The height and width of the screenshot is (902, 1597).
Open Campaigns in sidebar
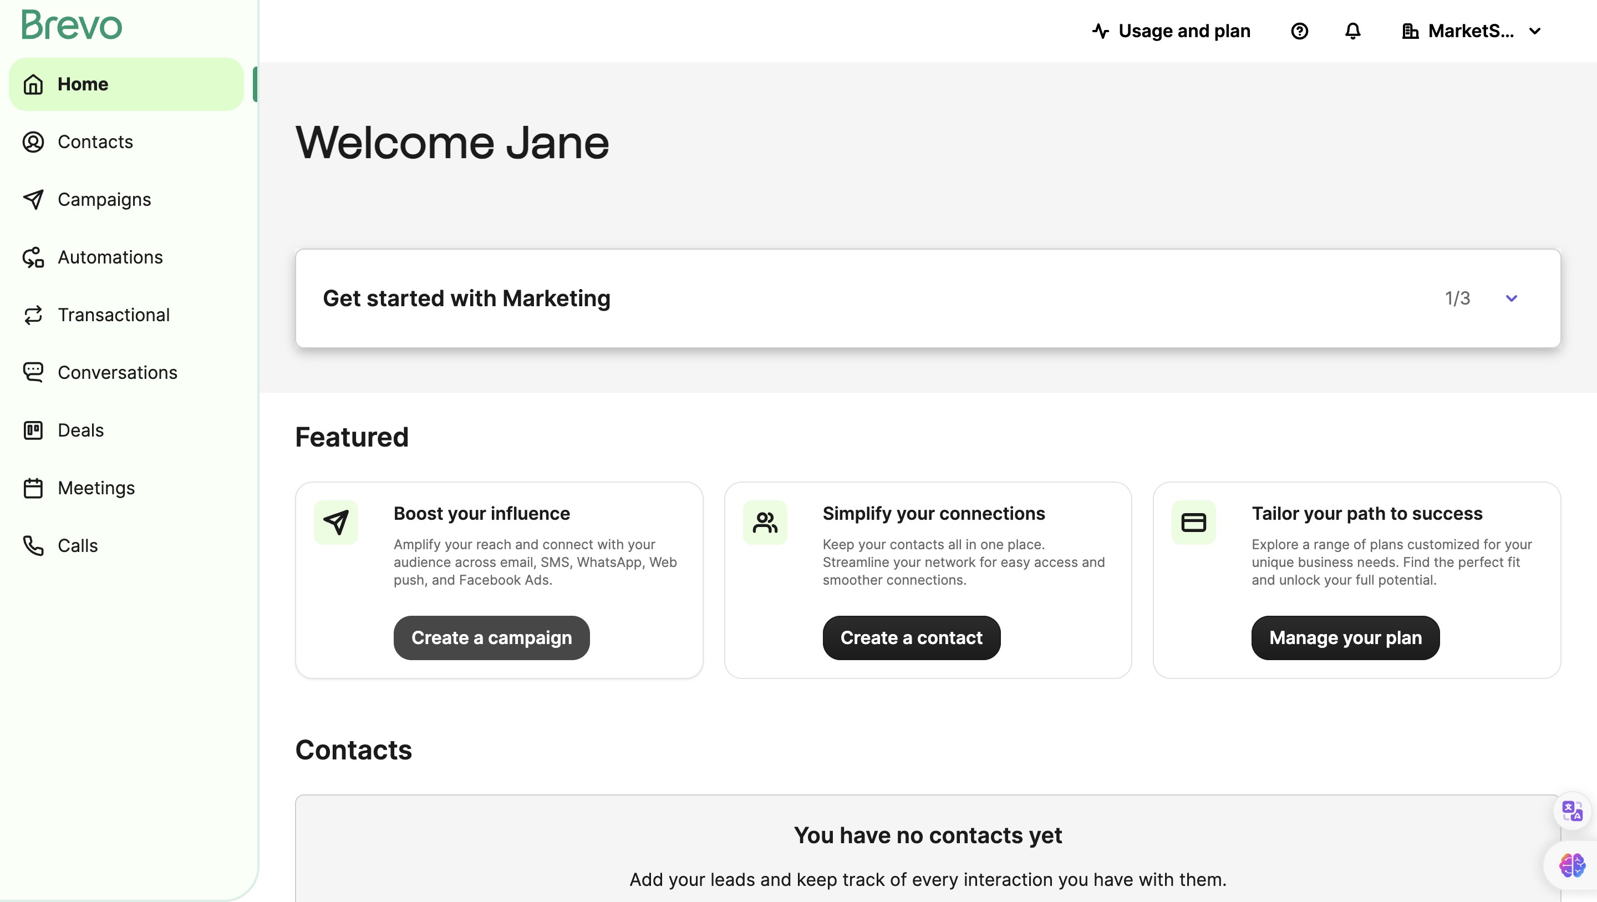104,200
